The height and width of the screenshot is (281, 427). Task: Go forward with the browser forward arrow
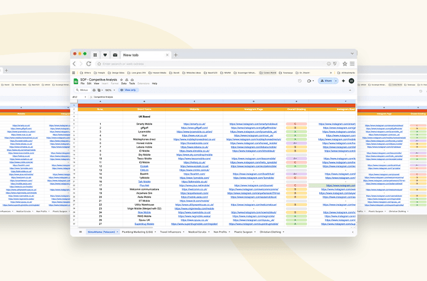coord(81,63)
